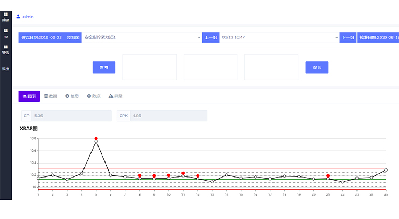This screenshot has height=219, width=399.
Task: Open the 异常 anomalies tab
Action: pos(116,96)
